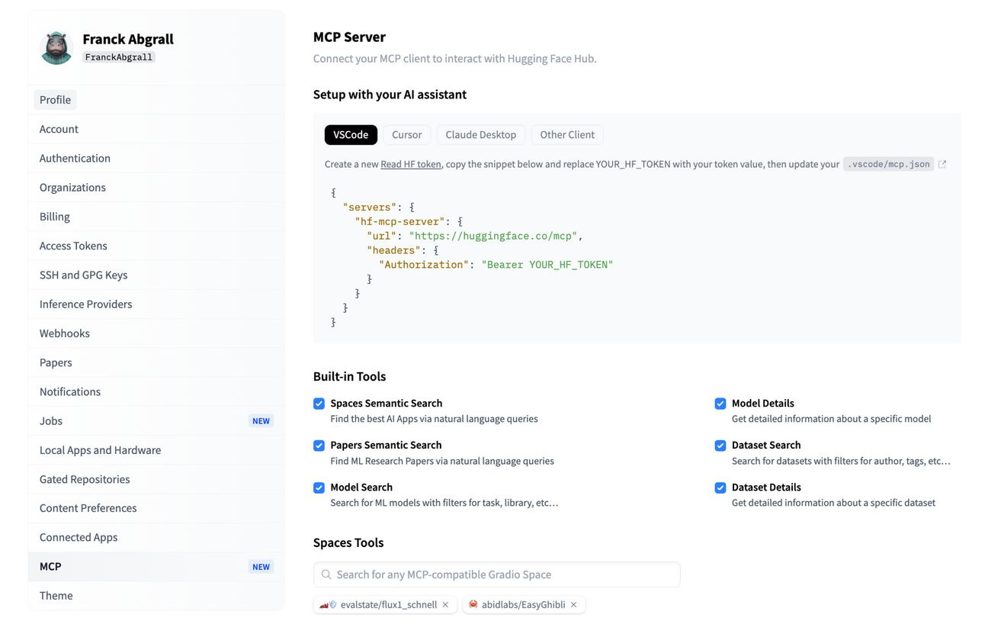Go to Inference Providers settings
985x634 pixels.
click(x=156, y=304)
